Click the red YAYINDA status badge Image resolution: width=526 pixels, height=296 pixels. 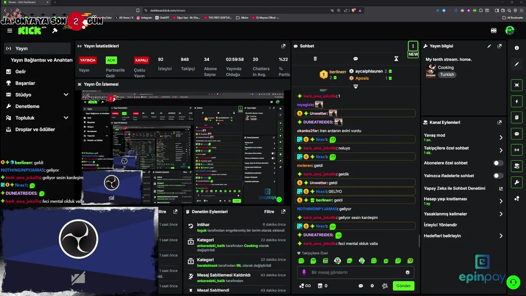point(88,60)
